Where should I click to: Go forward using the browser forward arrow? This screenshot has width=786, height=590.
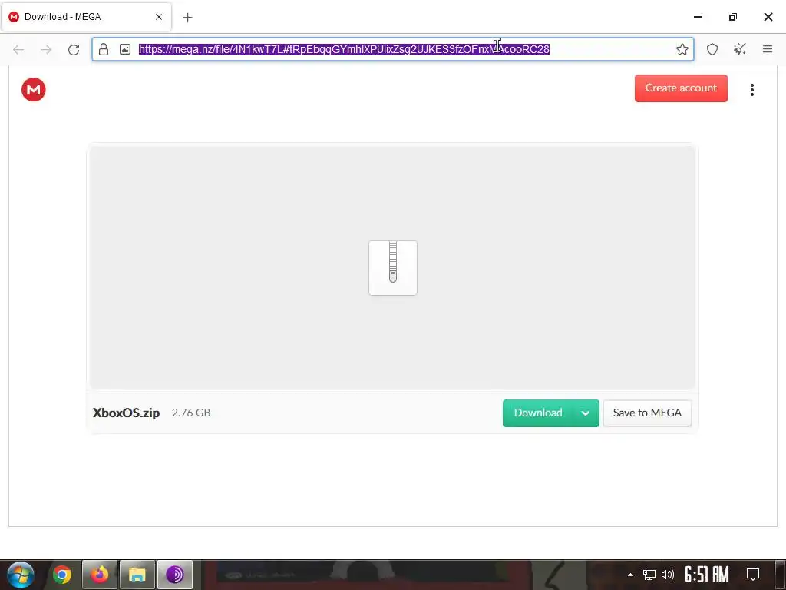tap(46, 49)
